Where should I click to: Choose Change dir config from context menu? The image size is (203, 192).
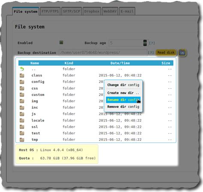pyautogui.click(x=123, y=85)
